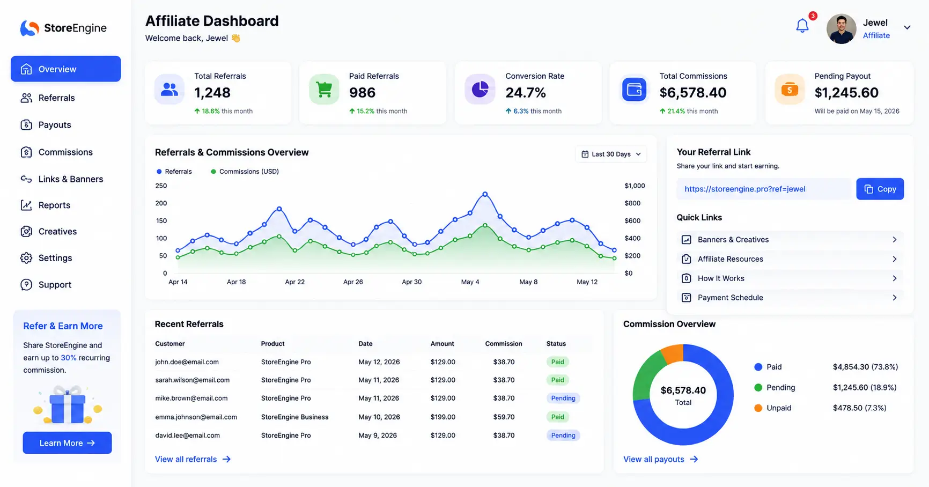The width and height of the screenshot is (929, 487).
Task: Click the Payment Schedule calendar icon
Action: click(686, 298)
